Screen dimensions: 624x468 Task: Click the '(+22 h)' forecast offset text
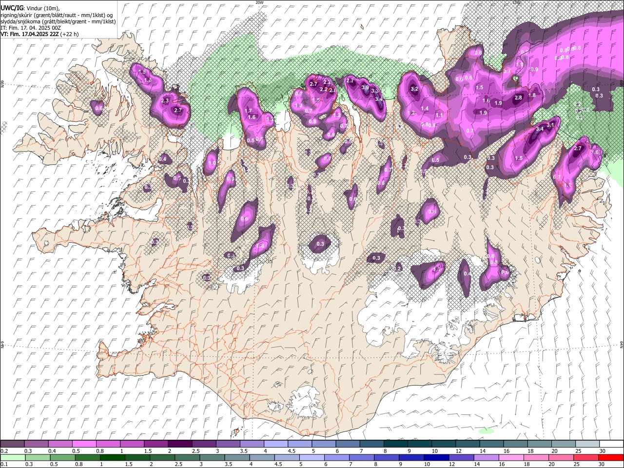(x=70, y=34)
